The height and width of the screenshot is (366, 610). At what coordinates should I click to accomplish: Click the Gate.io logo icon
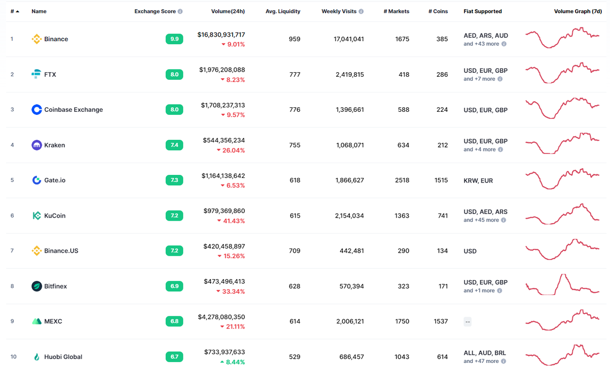[x=37, y=180]
